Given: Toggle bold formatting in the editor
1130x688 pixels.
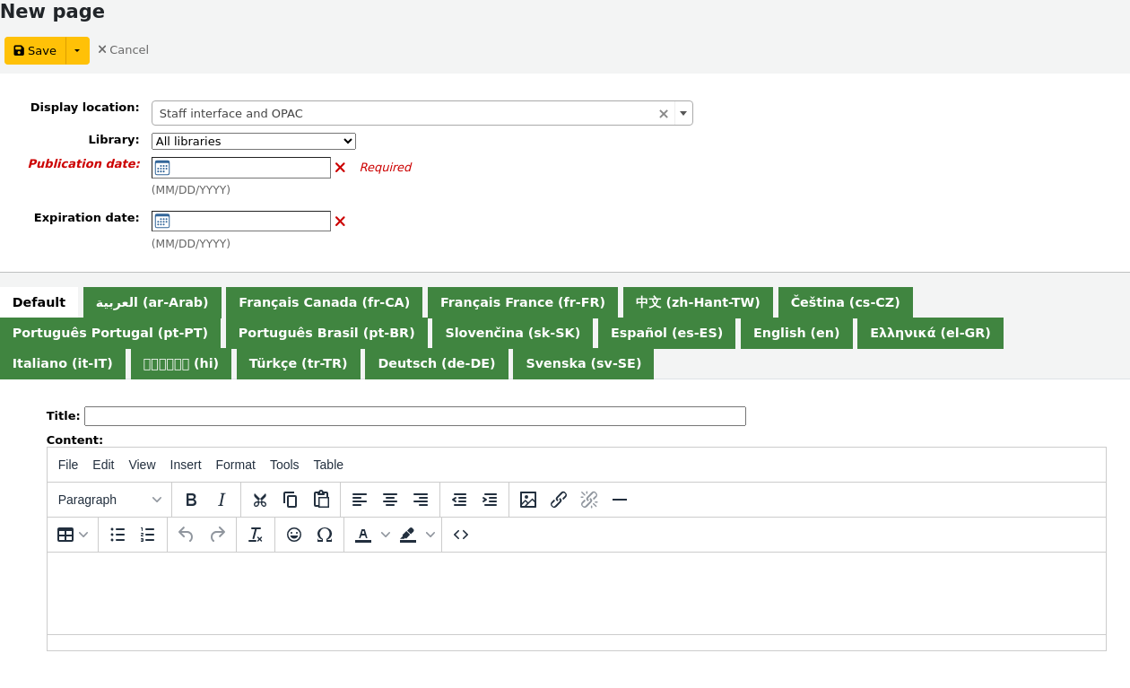Looking at the screenshot, I should [x=191, y=500].
